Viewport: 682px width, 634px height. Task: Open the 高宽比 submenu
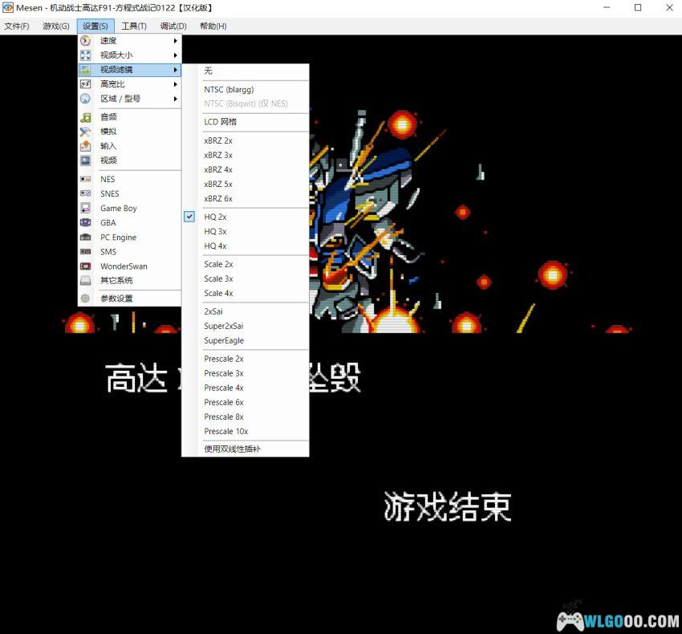[112, 83]
